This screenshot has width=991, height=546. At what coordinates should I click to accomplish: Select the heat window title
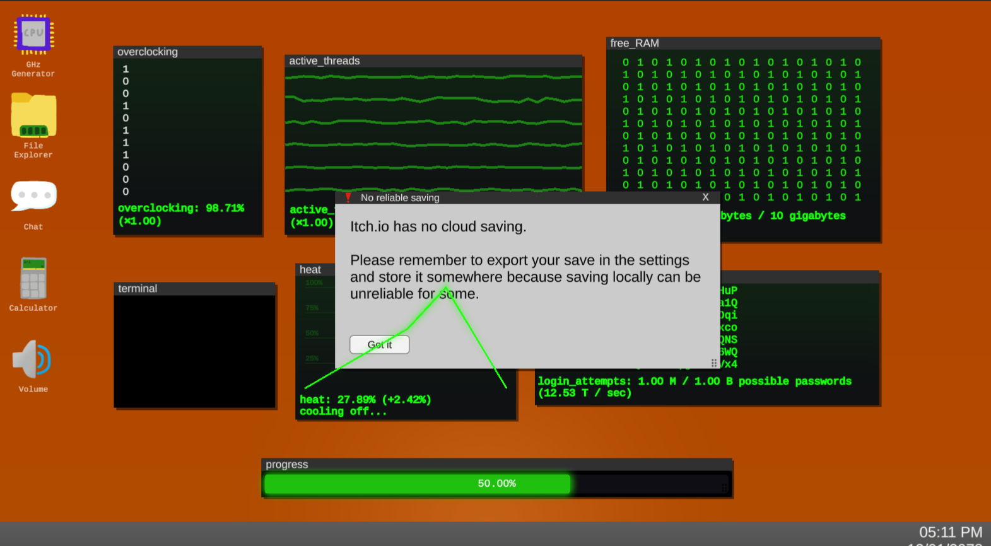[x=310, y=270]
